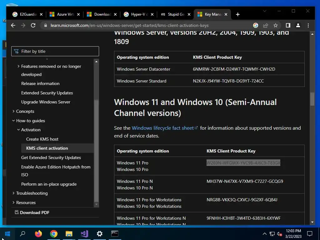Share this page icon

(266, 25)
